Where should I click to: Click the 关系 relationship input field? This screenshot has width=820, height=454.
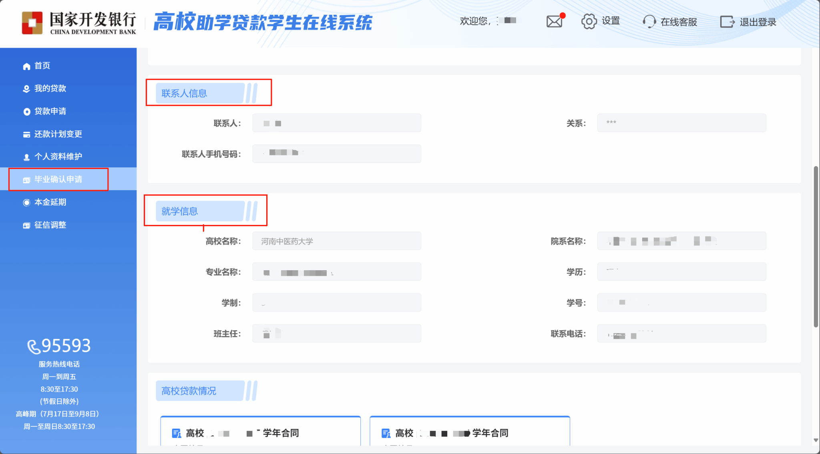[x=681, y=123]
